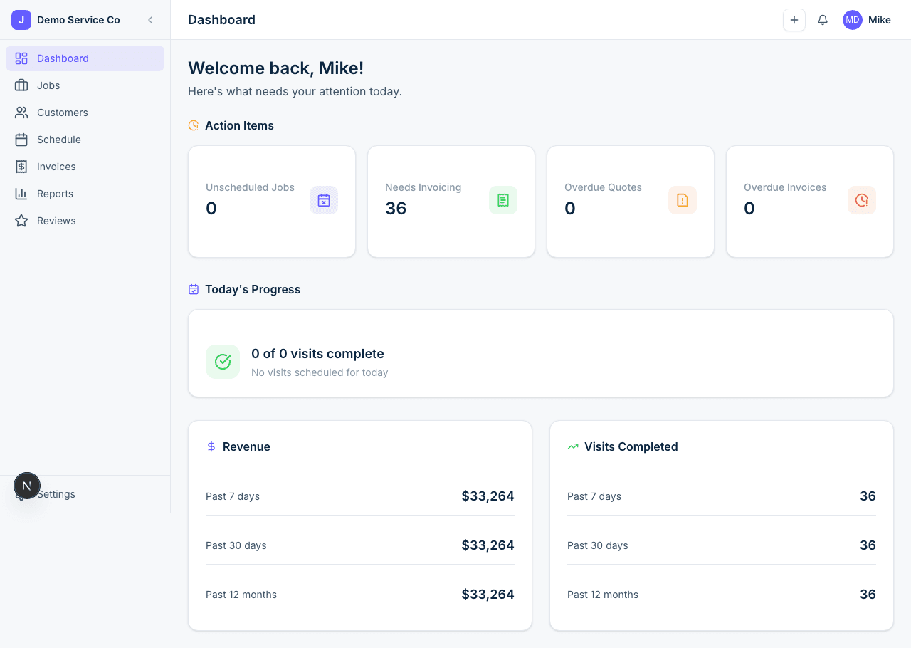Navigate to Invoices

(x=85, y=167)
